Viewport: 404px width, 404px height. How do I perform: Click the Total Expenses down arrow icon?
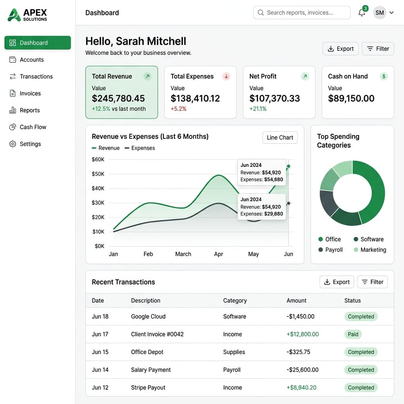[x=226, y=76]
